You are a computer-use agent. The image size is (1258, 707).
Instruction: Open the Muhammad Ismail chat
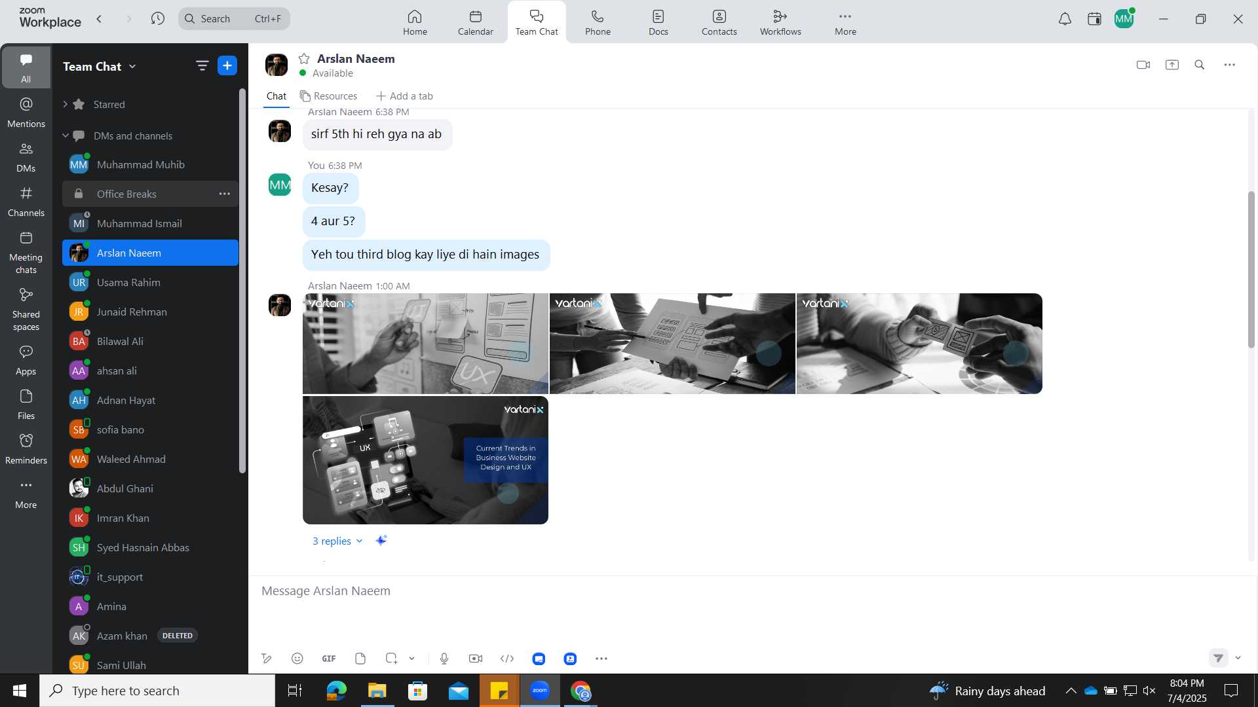click(x=150, y=223)
